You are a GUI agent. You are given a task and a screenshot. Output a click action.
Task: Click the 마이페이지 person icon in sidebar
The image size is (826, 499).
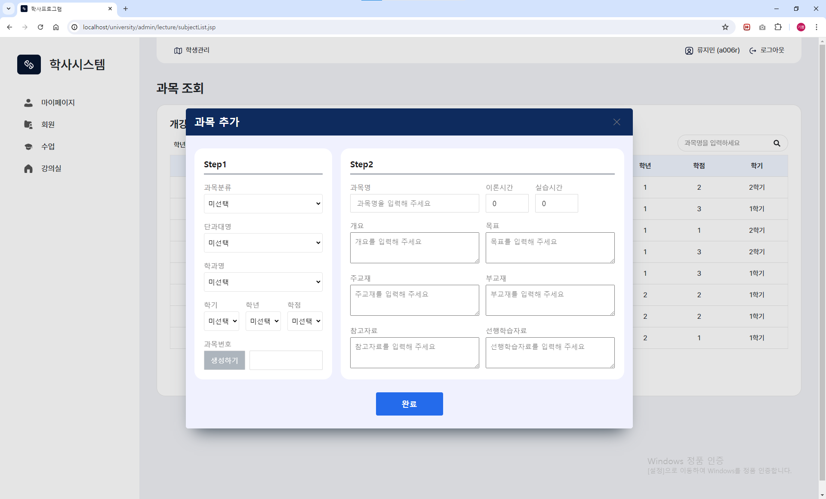28,102
